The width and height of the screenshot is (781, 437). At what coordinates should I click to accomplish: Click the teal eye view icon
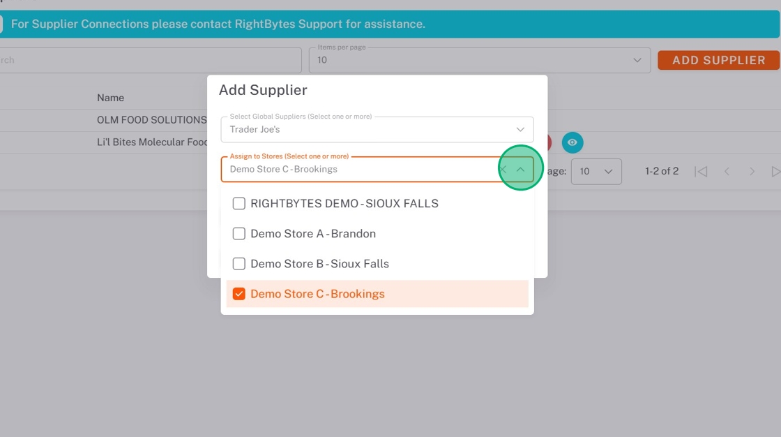click(x=573, y=142)
